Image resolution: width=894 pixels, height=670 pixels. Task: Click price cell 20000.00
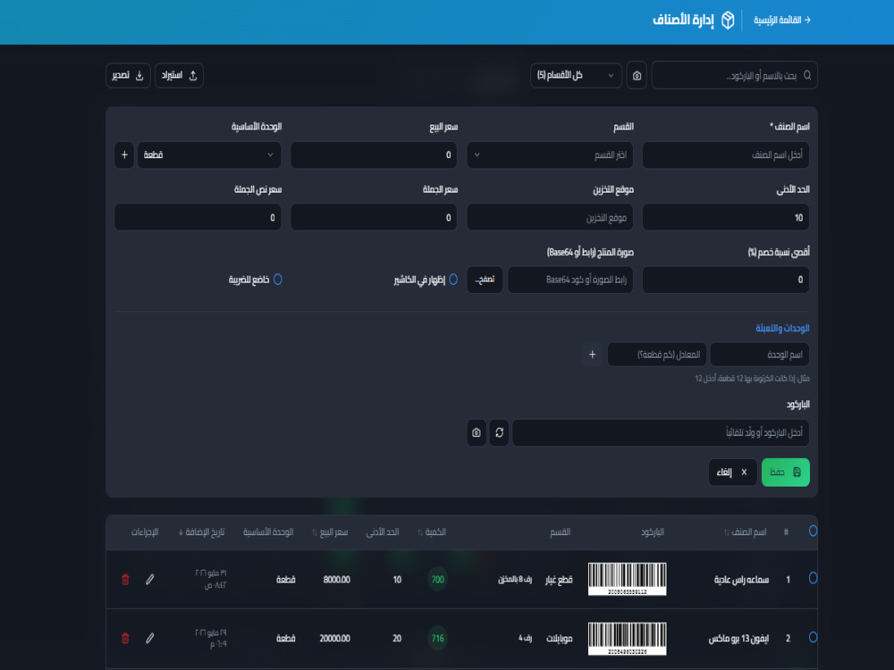[x=334, y=638]
